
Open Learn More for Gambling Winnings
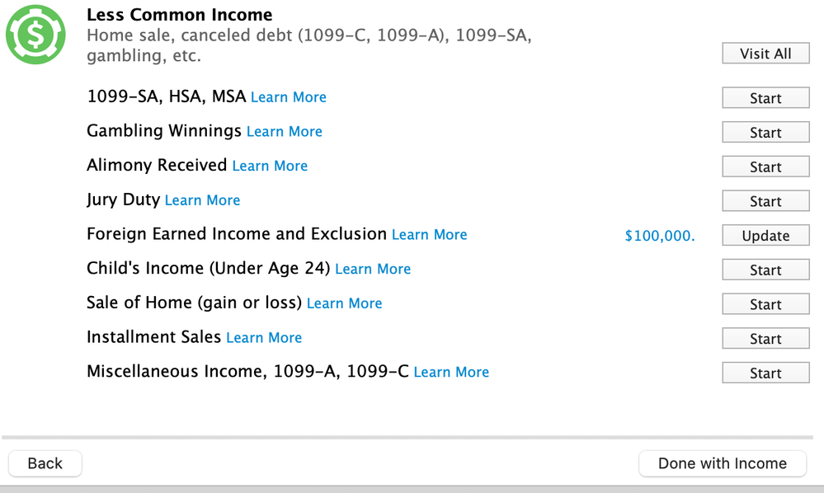pos(285,131)
